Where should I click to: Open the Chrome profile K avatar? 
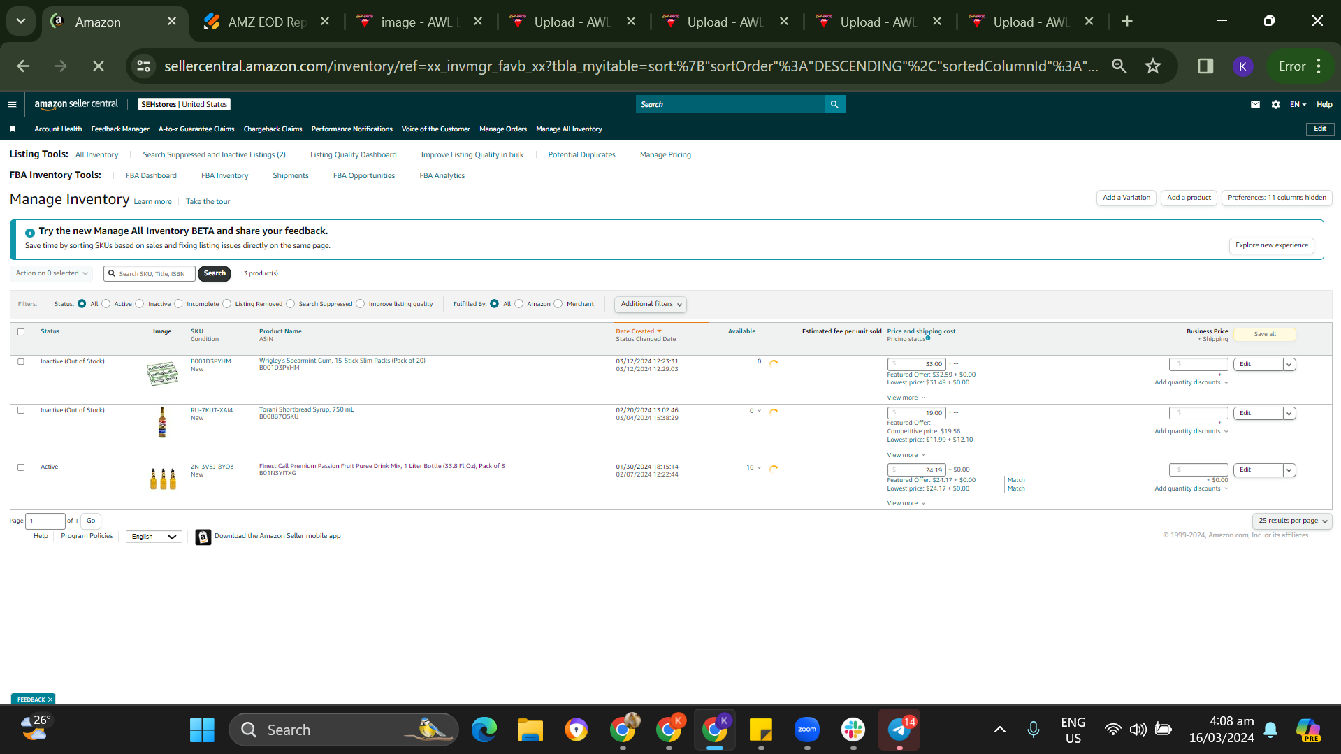tap(1242, 66)
